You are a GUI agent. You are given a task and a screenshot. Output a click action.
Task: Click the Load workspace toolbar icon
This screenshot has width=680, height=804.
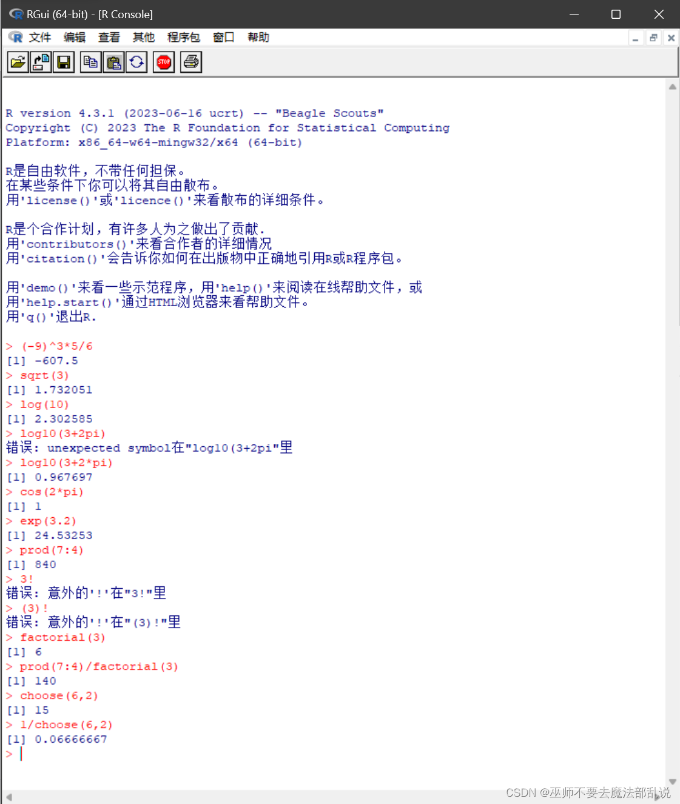(x=41, y=62)
